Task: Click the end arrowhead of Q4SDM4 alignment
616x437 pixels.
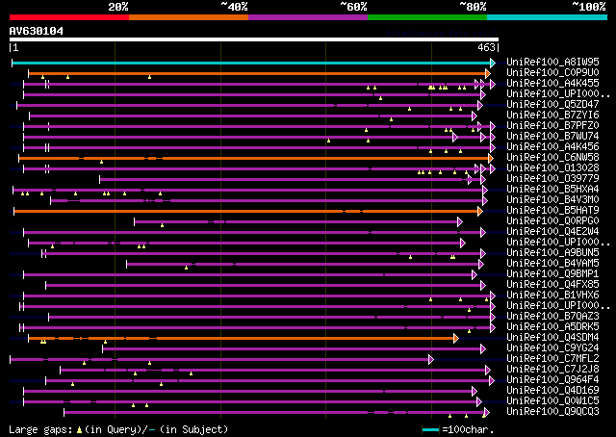Action: point(456,339)
